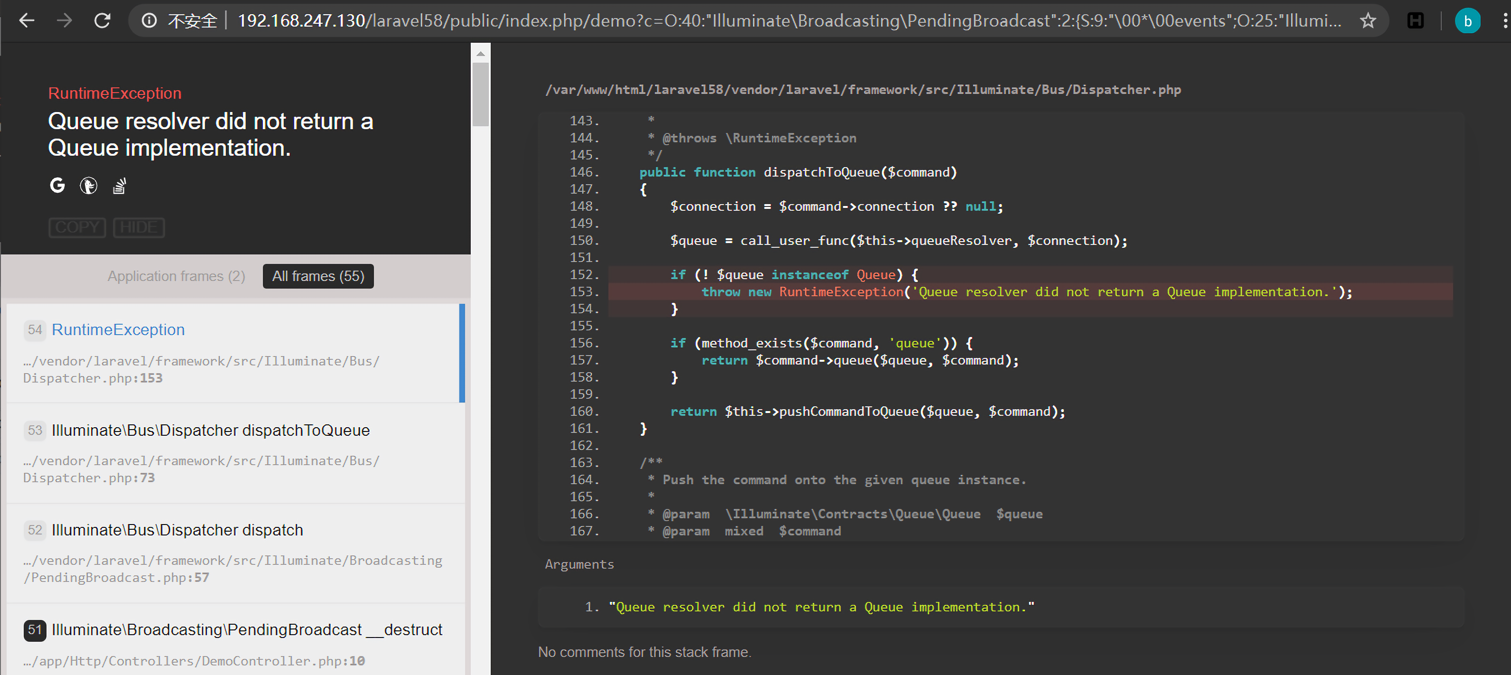
Task: Click line 160 pushCommandToQueue return
Action: pyautogui.click(x=867, y=412)
